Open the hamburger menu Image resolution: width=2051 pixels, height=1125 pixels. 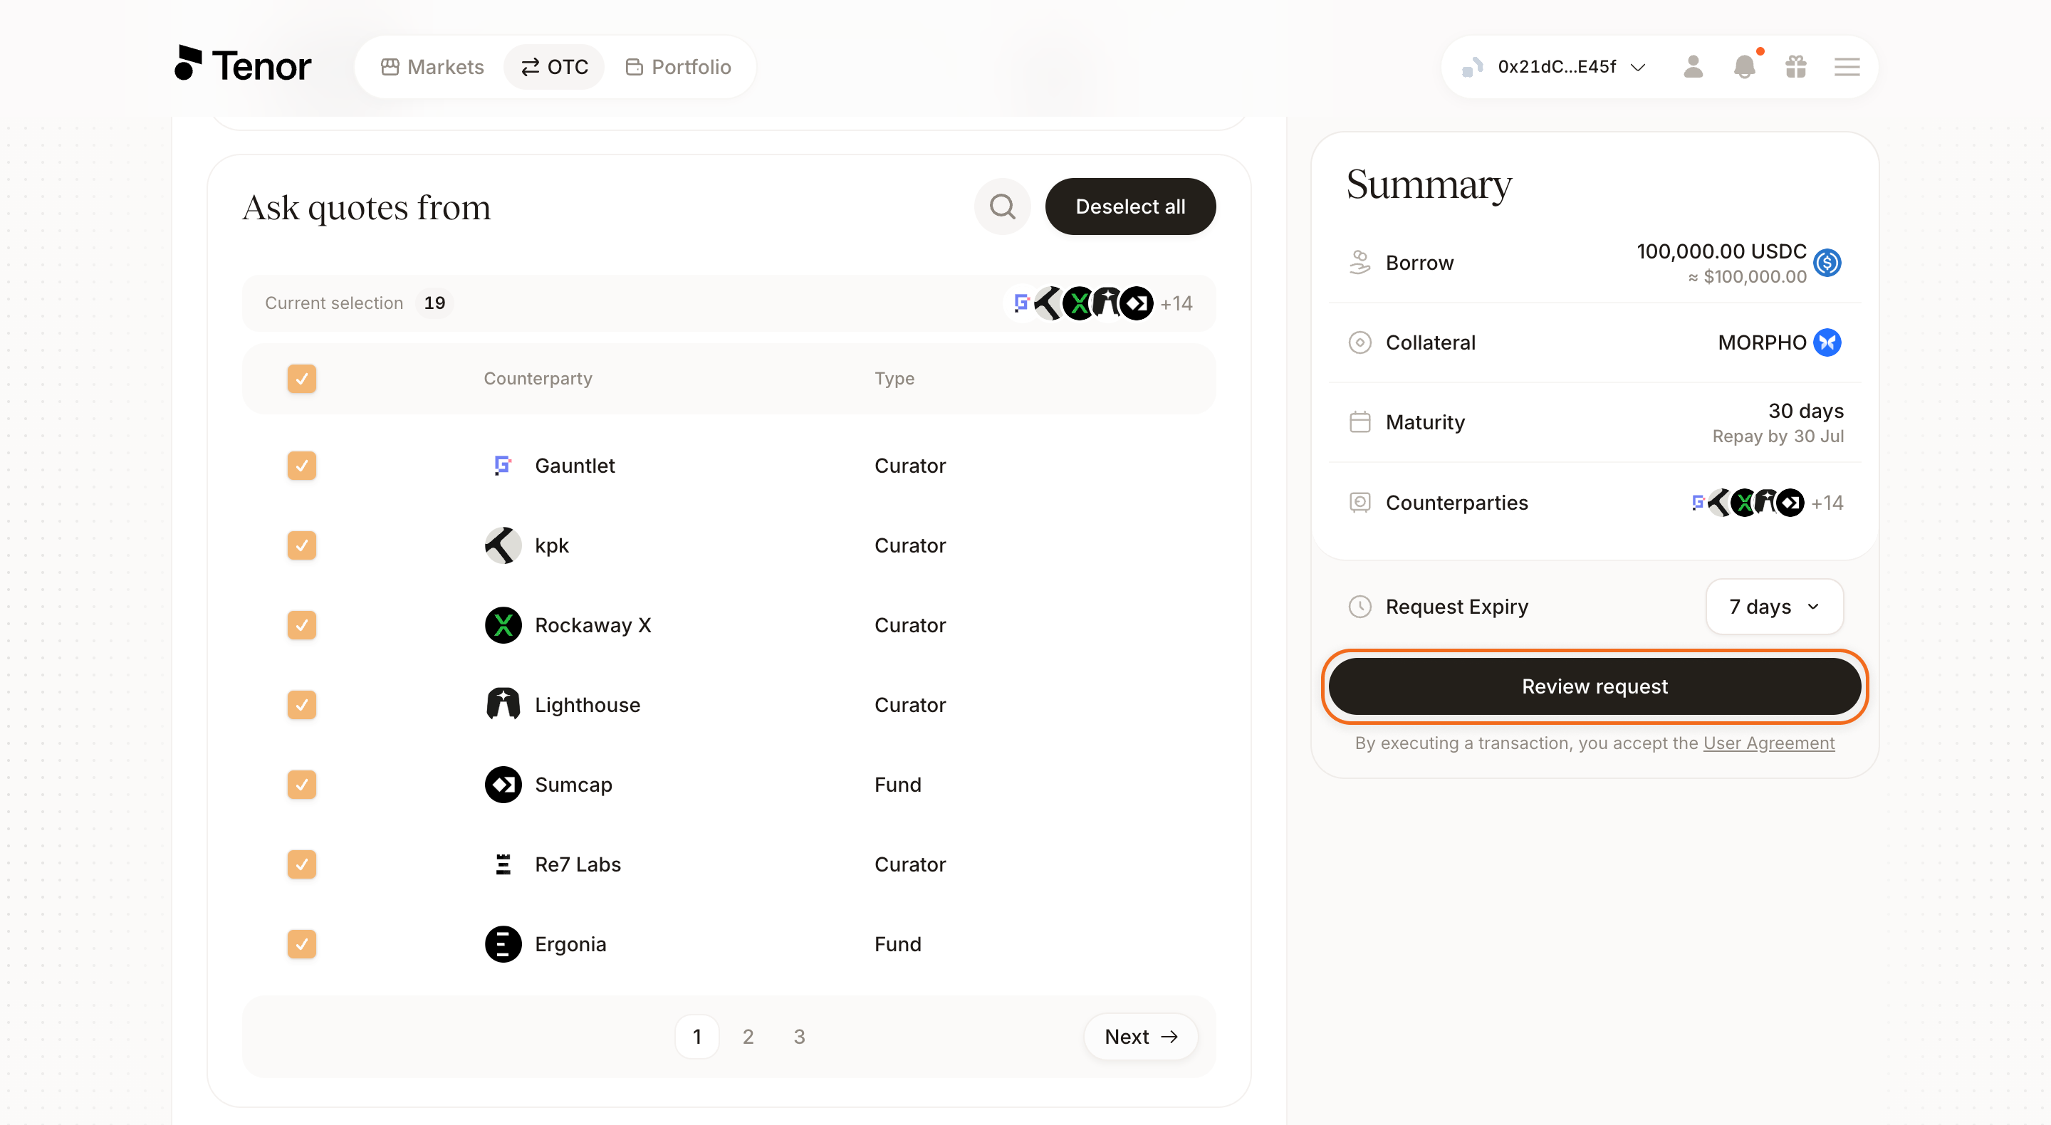point(1847,67)
